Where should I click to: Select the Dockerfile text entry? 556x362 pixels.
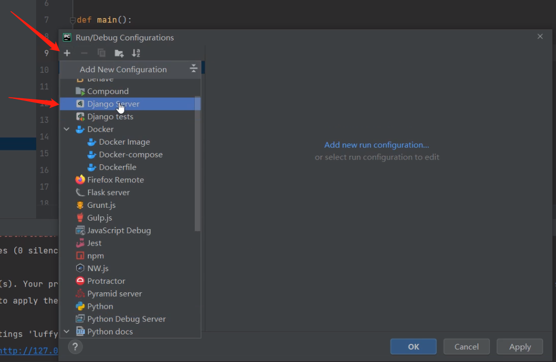pyautogui.click(x=118, y=167)
